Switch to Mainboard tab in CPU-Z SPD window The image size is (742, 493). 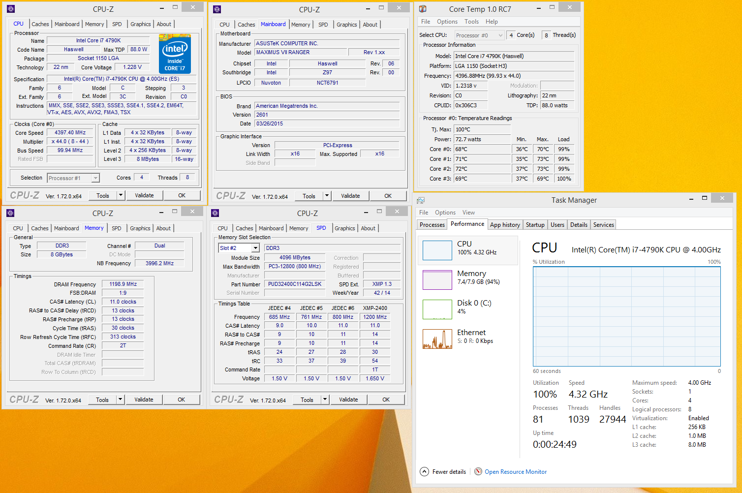(271, 228)
